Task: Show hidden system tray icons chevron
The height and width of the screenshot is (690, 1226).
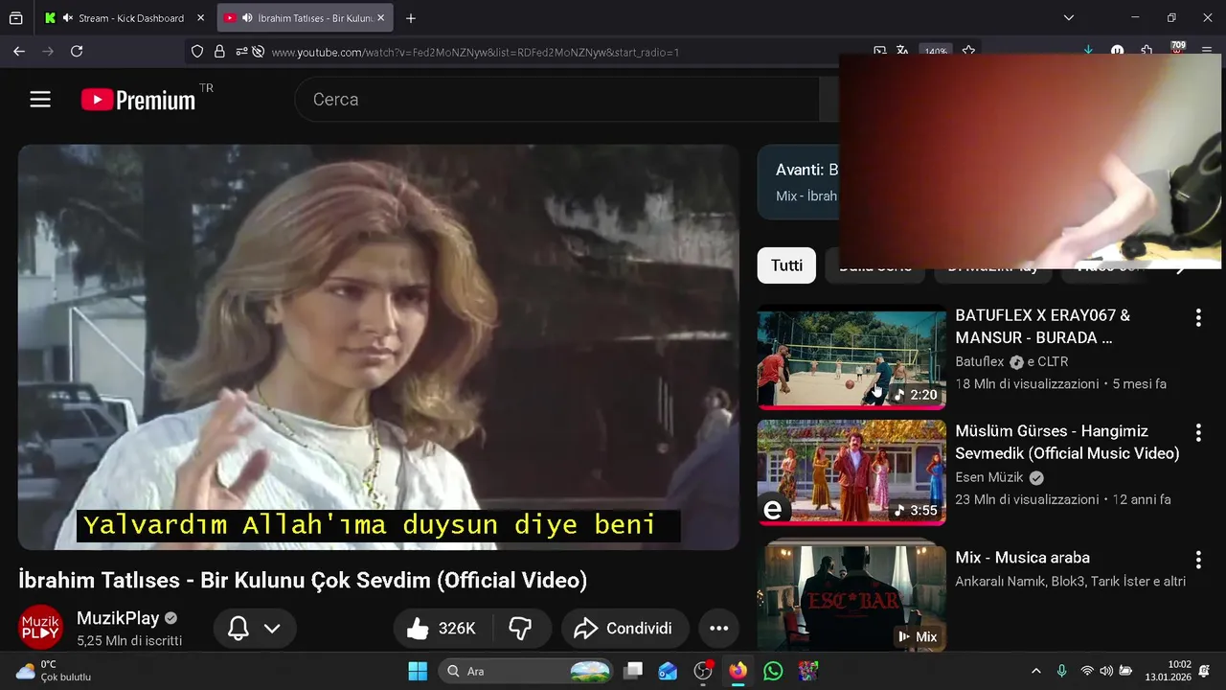Action: [x=1035, y=671]
